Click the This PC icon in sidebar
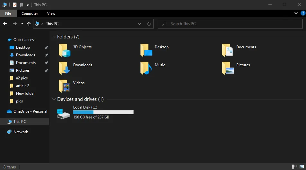Viewport: 306px width, 170px height. pos(9,122)
